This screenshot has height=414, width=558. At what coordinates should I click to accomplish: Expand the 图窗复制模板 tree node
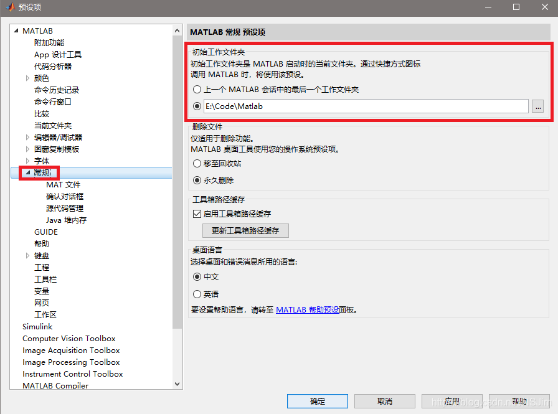[x=28, y=149]
